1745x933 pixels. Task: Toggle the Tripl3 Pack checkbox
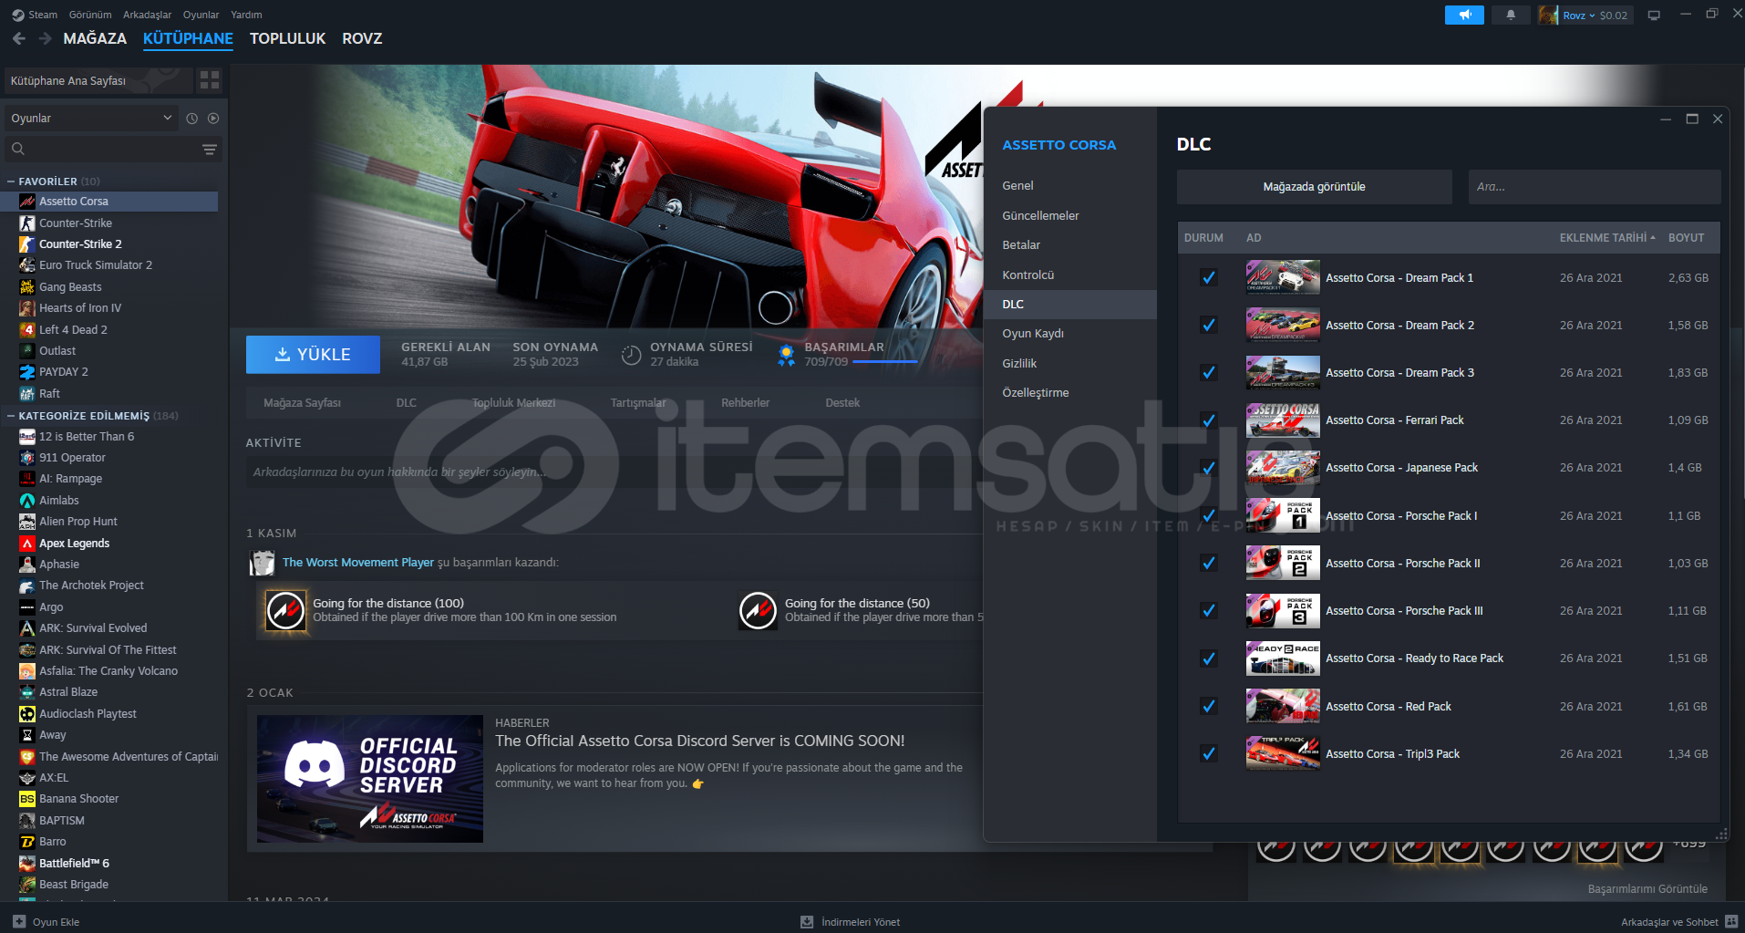coord(1209,753)
